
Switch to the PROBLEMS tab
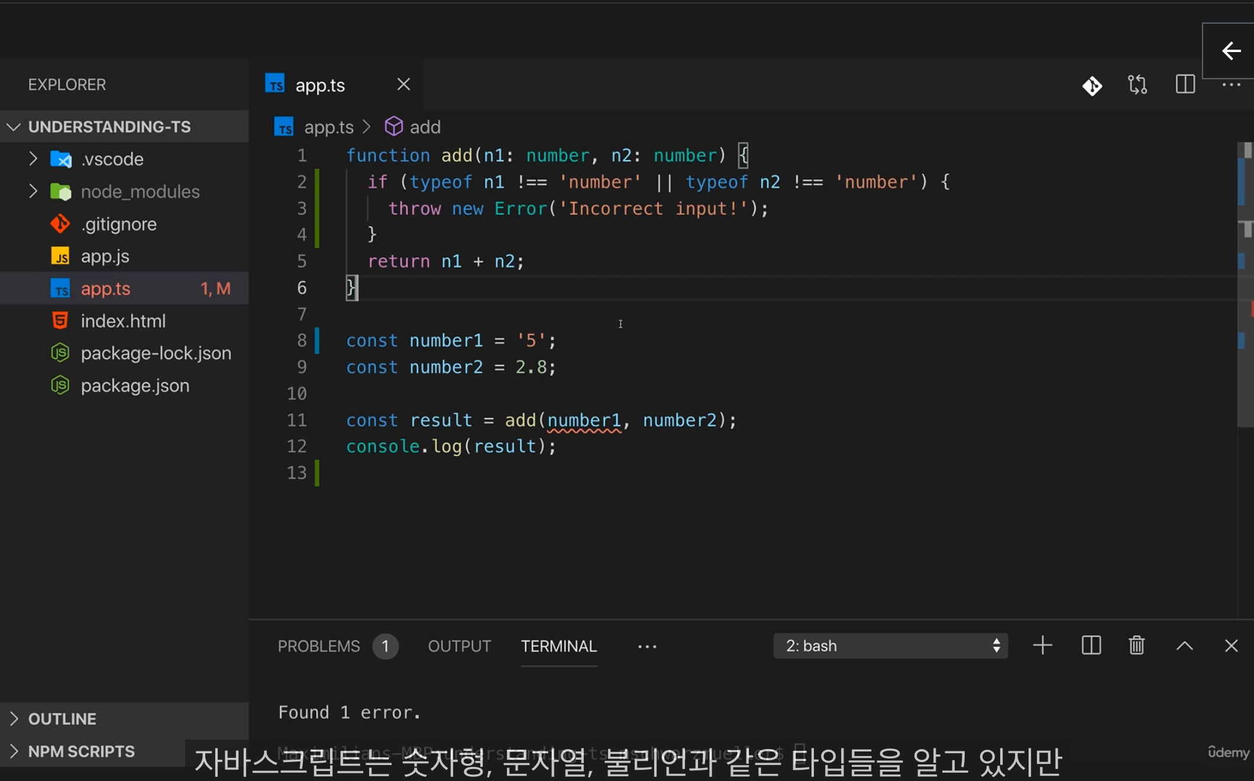pyautogui.click(x=319, y=646)
